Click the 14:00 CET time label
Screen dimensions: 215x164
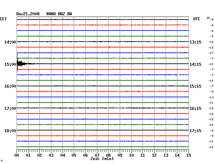coord(10,42)
